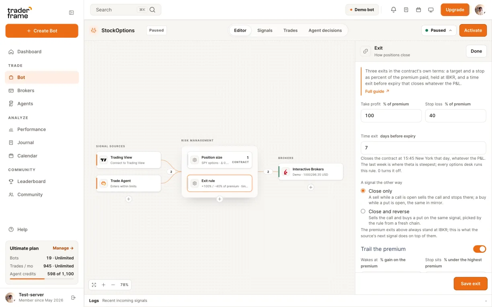The image size is (492, 307).
Task: Click the gear icon on Position size
Action: pos(195,160)
